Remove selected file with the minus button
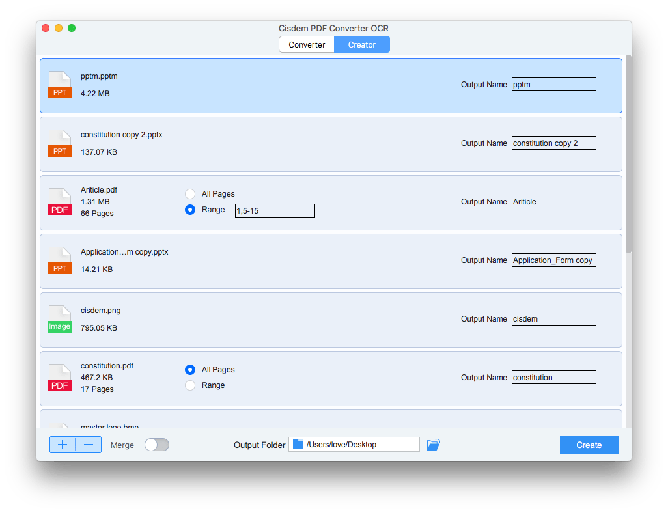 89,445
